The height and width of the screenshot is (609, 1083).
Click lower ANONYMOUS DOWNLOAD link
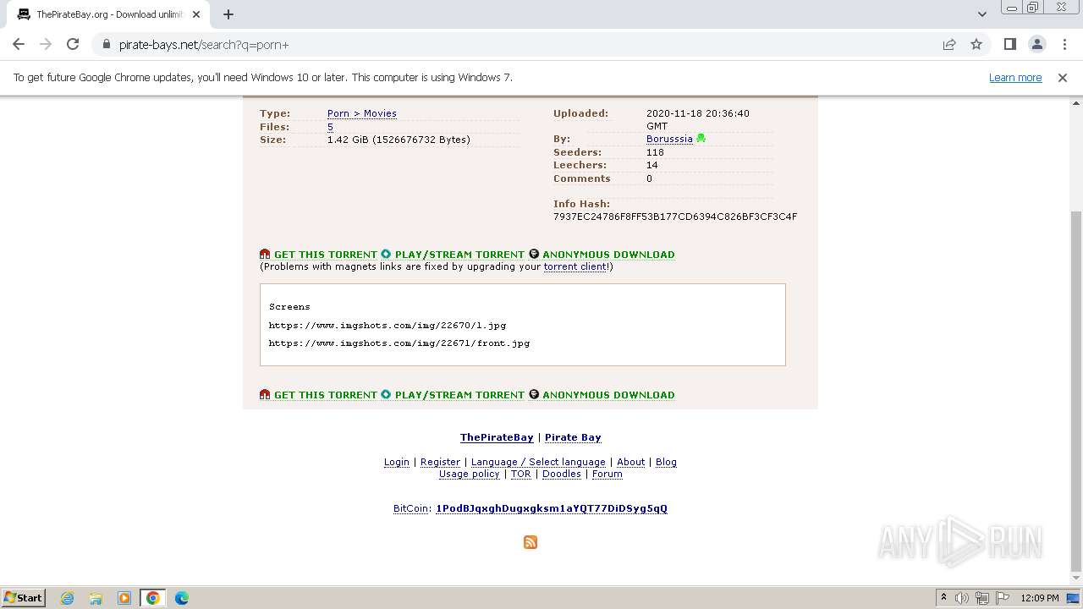point(608,395)
